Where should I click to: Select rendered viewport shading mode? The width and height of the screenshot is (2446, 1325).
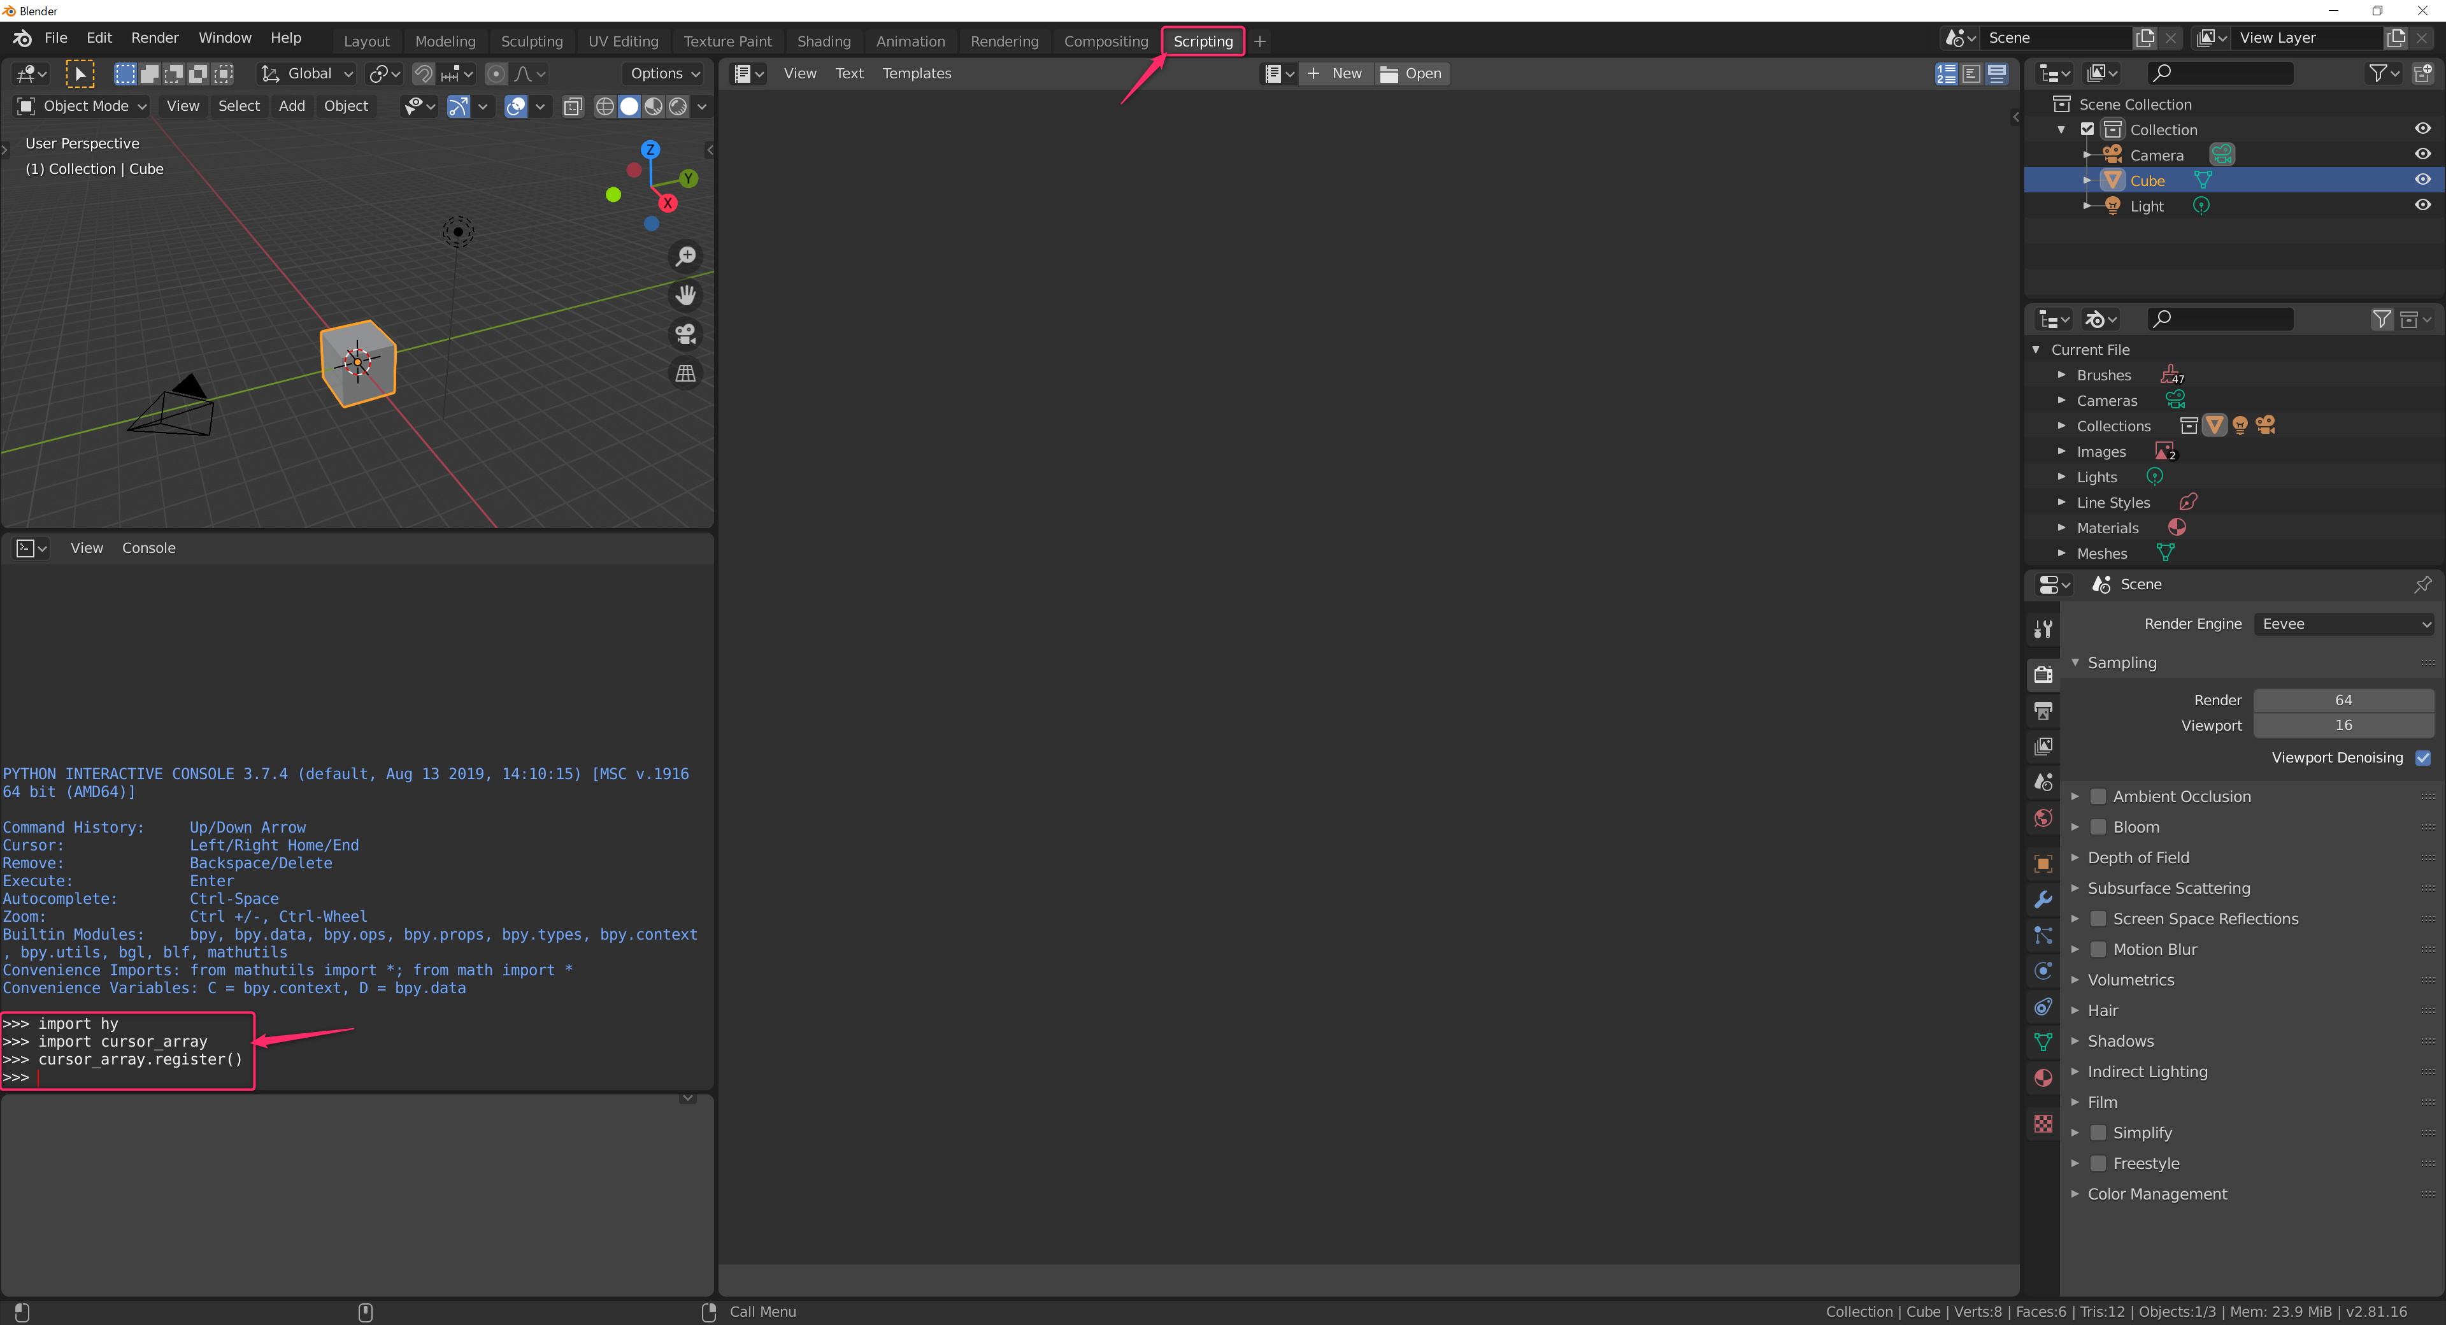pyautogui.click(x=678, y=106)
